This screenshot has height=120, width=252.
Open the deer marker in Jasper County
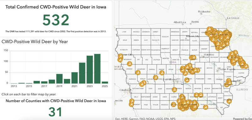pyautogui.click(x=187, y=80)
